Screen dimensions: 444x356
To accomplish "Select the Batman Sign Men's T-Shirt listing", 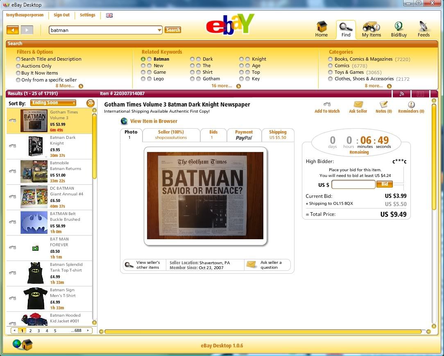I will tap(49, 299).
